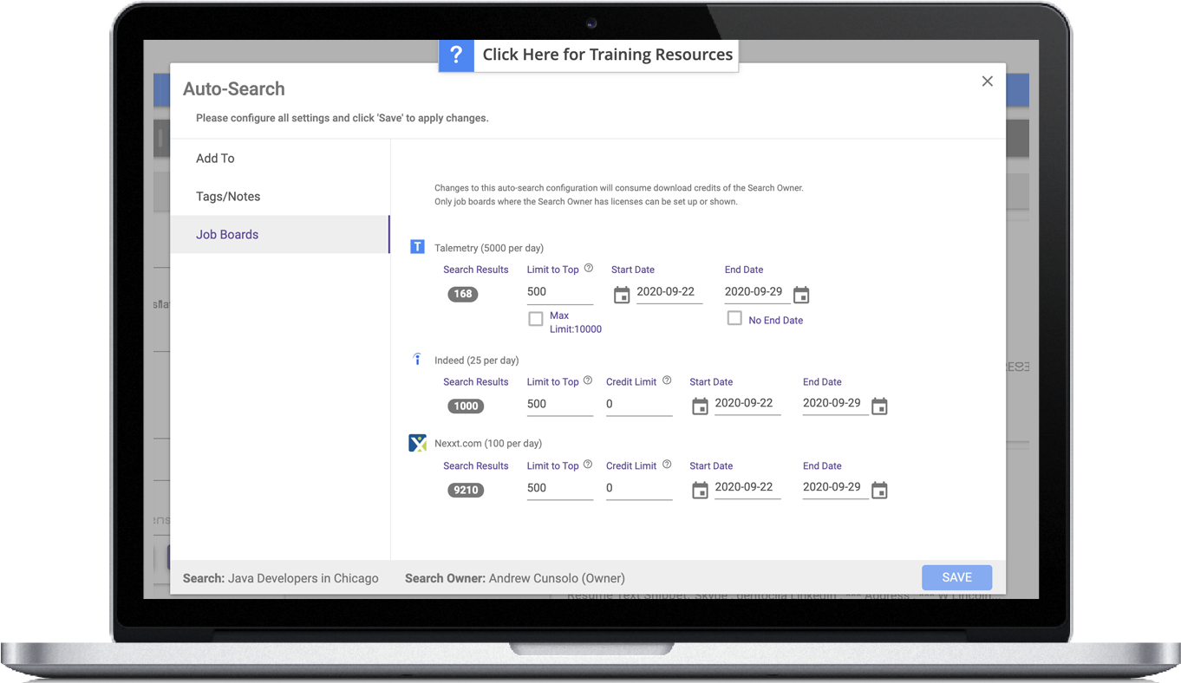View the Limit to Top help tooltip for Talemetry
The height and width of the screenshot is (683, 1181).
click(x=588, y=267)
